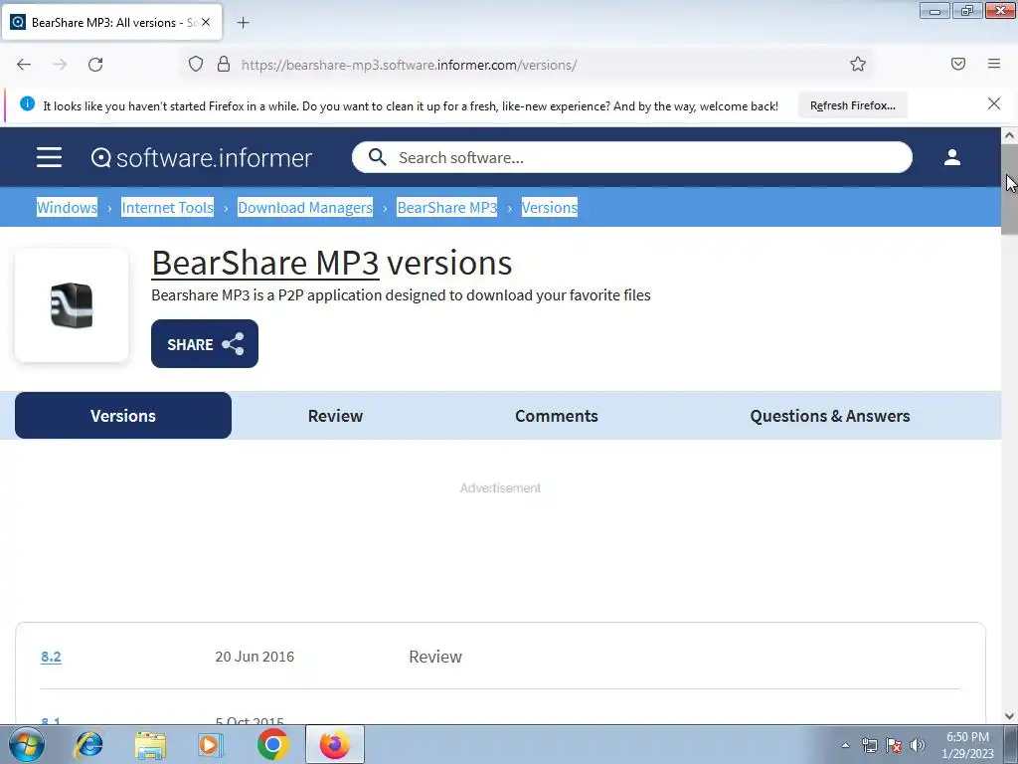
Task: Switch to the Questions & Answers tab
Action: coord(830,416)
